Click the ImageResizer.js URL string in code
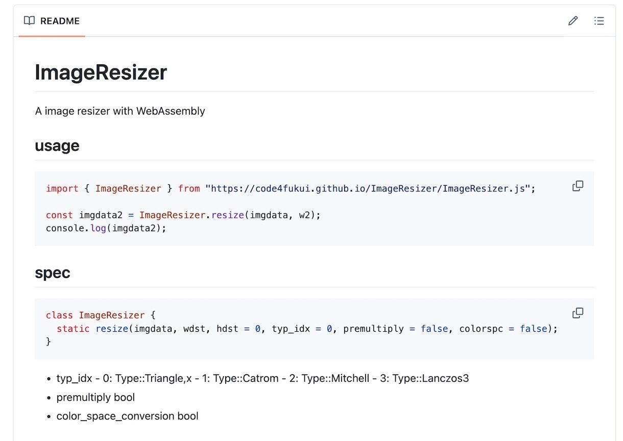 coord(370,189)
